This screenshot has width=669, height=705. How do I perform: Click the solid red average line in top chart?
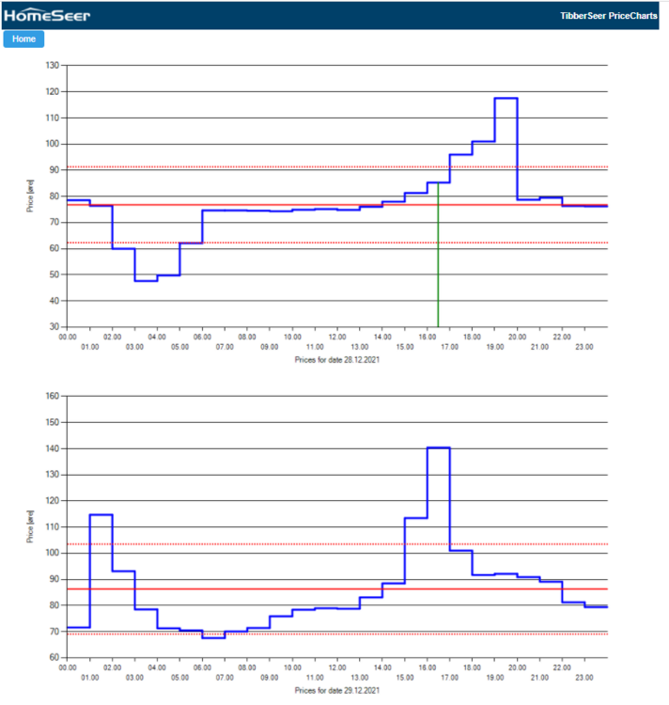[282, 205]
